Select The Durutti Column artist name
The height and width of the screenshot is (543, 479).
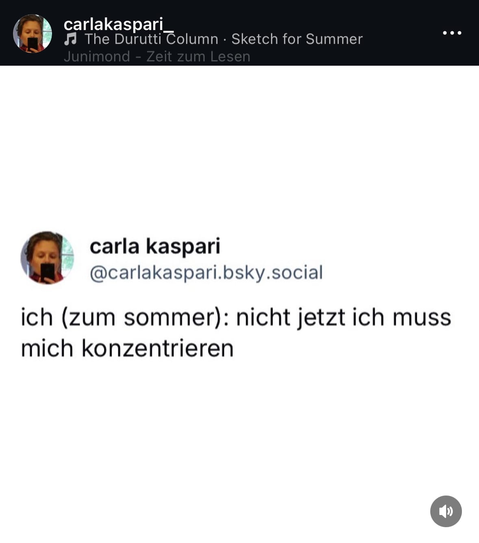pos(151,39)
